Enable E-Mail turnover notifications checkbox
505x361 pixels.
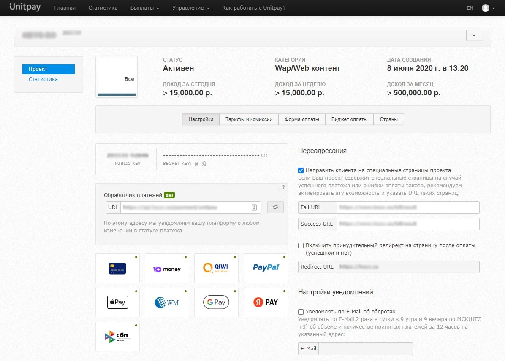pyautogui.click(x=301, y=312)
